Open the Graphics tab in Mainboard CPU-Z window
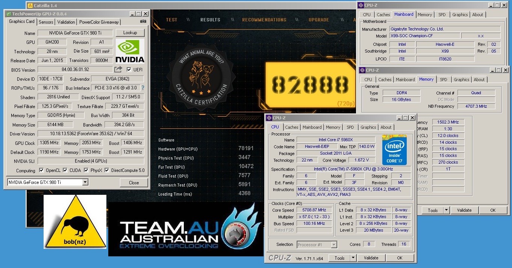This screenshot has width=512, height=268. pyautogui.click(x=460, y=15)
